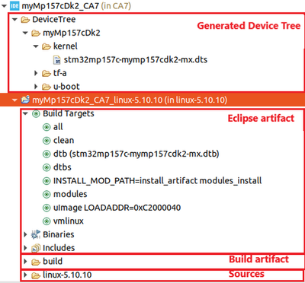The width and height of the screenshot is (305, 283).
Task: Click the Binaries node icon
Action: click(x=36, y=234)
